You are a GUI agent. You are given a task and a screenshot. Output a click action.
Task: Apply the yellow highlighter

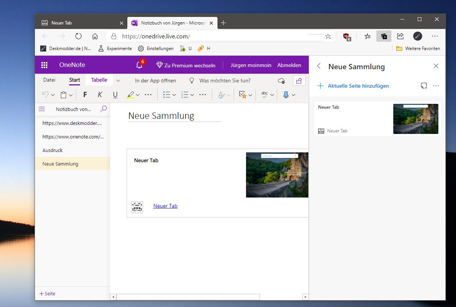(130, 95)
